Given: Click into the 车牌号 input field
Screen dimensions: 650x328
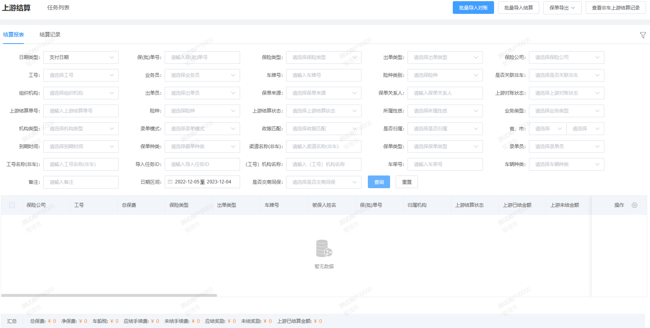Looking at the screenshot, I should tap(323, 75).
